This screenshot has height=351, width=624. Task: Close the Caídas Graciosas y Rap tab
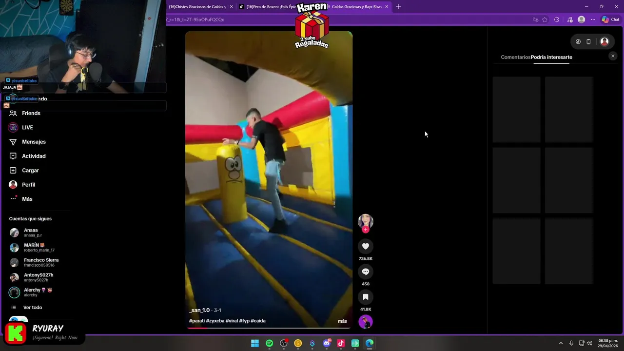coord(387,6)
